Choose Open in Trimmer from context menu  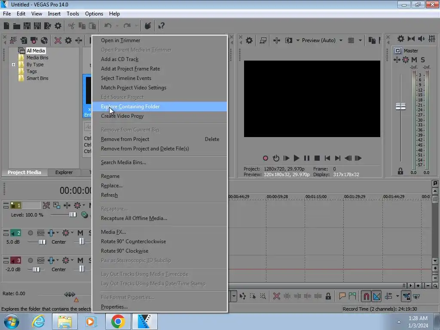point(159,40)
